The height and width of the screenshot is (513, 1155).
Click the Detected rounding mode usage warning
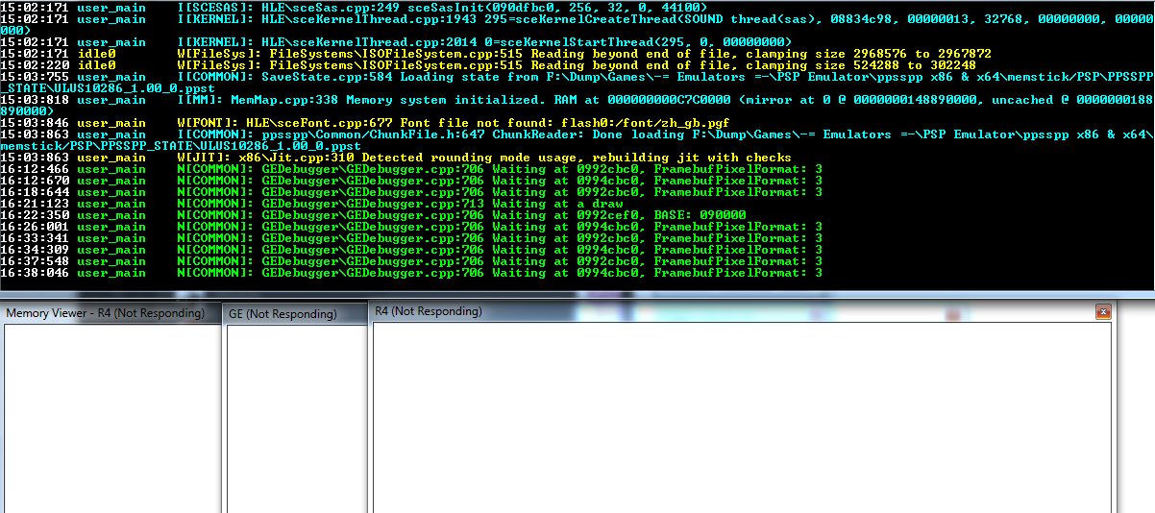click(x=480, y=158)
